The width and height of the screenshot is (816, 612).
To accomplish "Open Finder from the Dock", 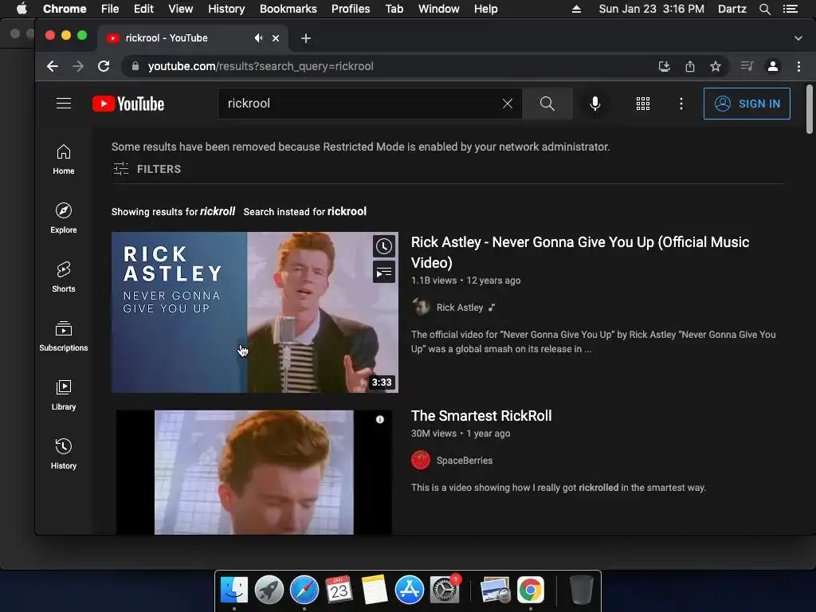I will [234, 590].
